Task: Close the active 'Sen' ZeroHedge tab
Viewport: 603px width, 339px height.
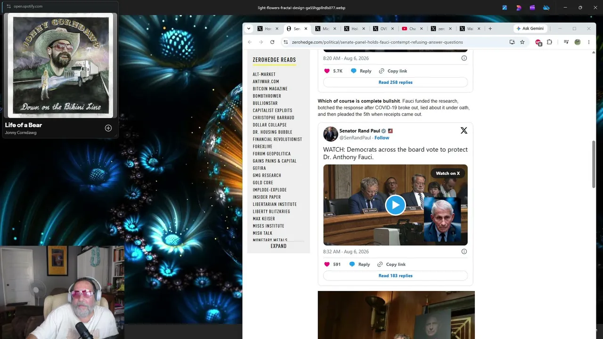Action: (x=306, y=29)
